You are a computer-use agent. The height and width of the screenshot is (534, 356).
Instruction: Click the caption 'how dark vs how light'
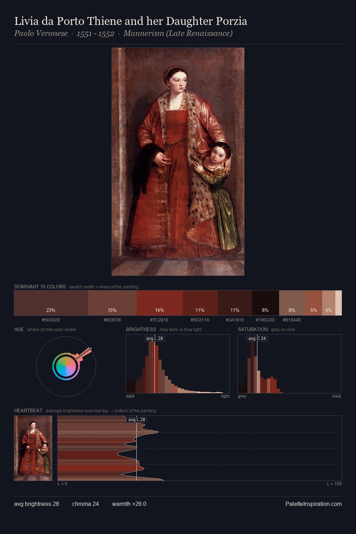click(x=180, y=330)
